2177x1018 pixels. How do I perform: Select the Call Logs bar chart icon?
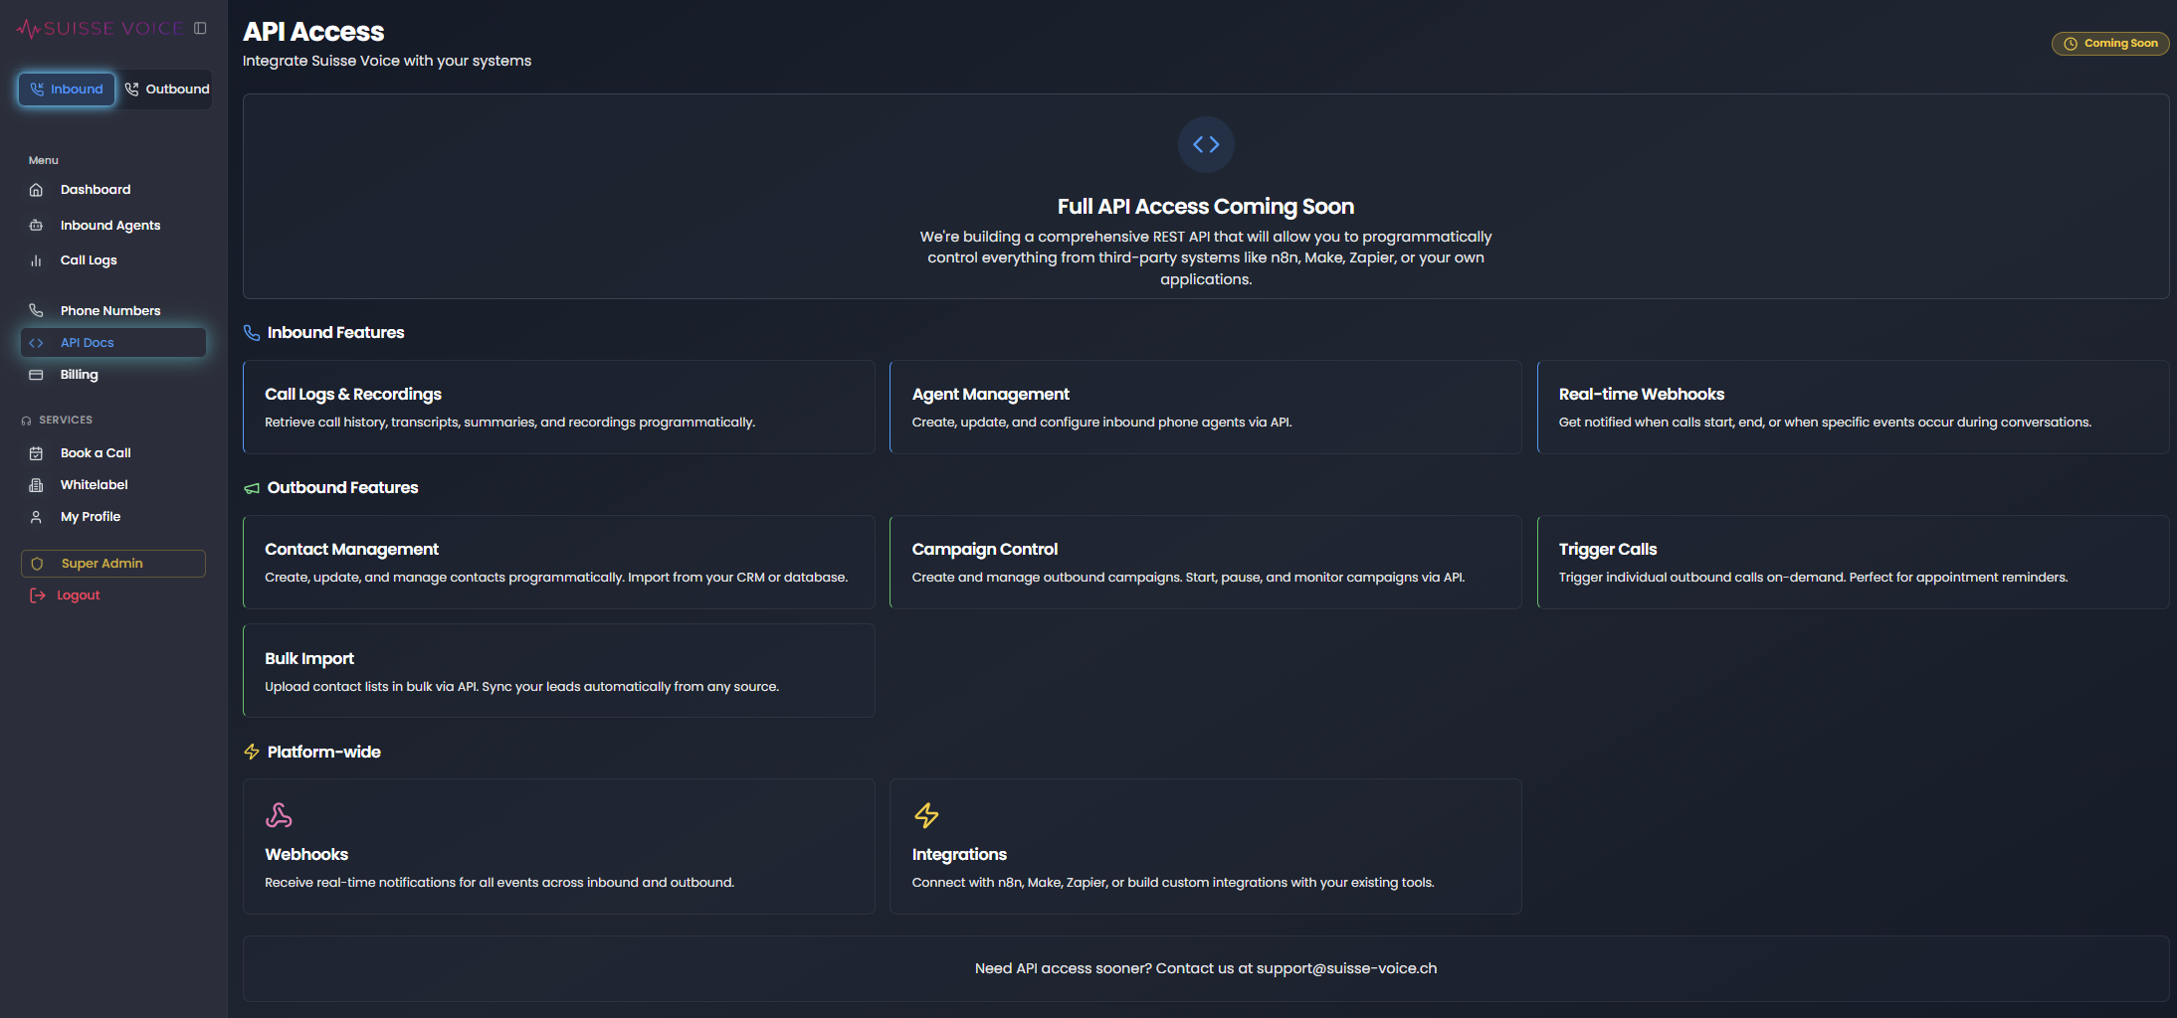(x=36, y=259)
